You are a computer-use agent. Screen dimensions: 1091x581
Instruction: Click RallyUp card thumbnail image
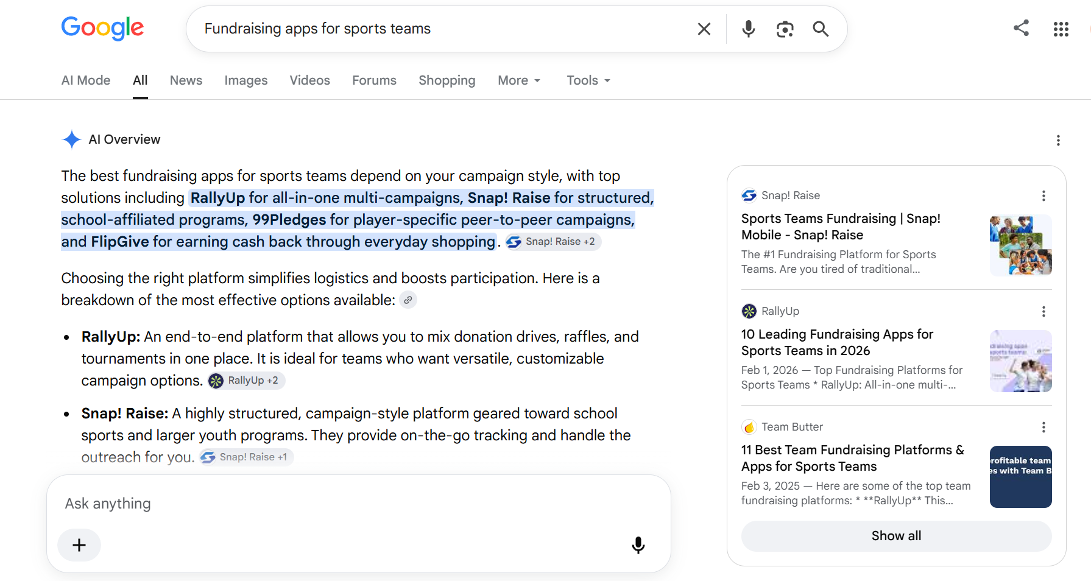pos(1021,361)
